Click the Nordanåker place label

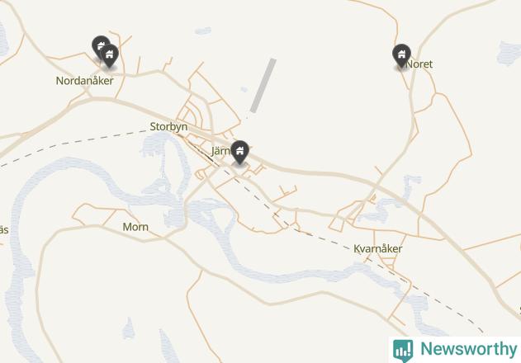(85, 81)
